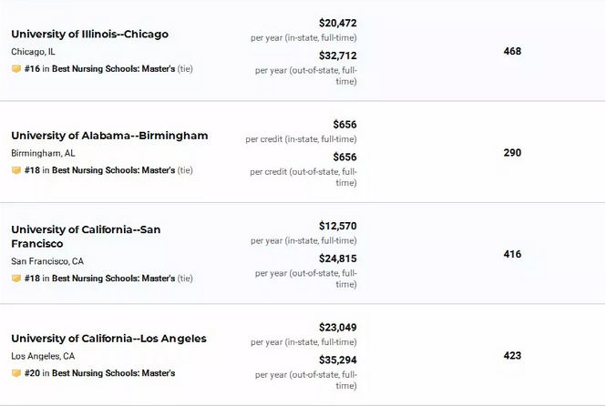Click the badge icon in UC San Francisco row
Screen dimensions: 607x406
click(16, 279)
